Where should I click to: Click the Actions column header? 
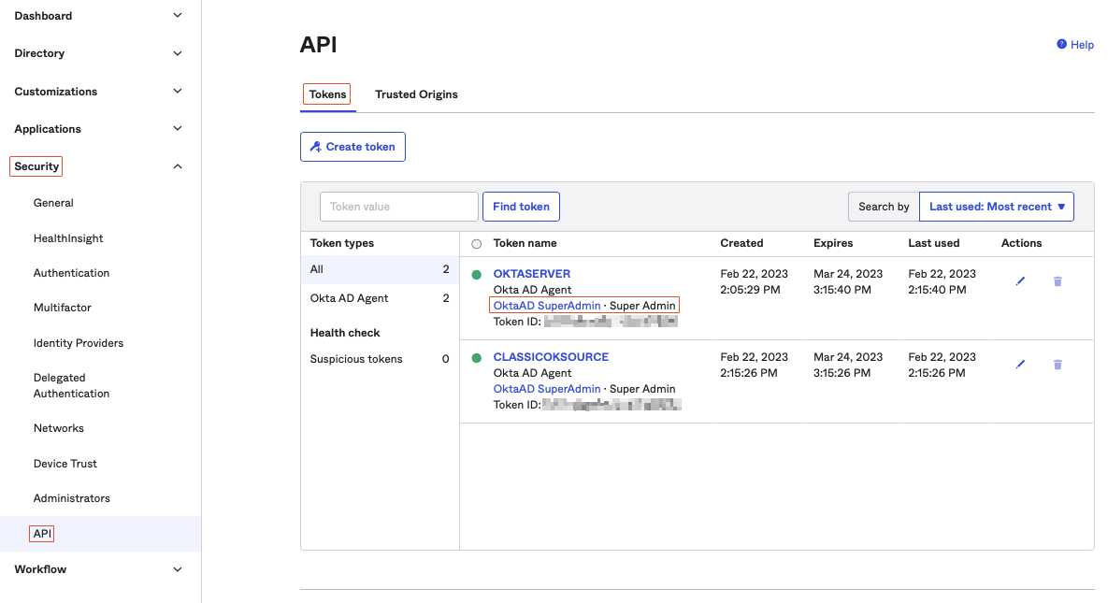click(1021, 243)
